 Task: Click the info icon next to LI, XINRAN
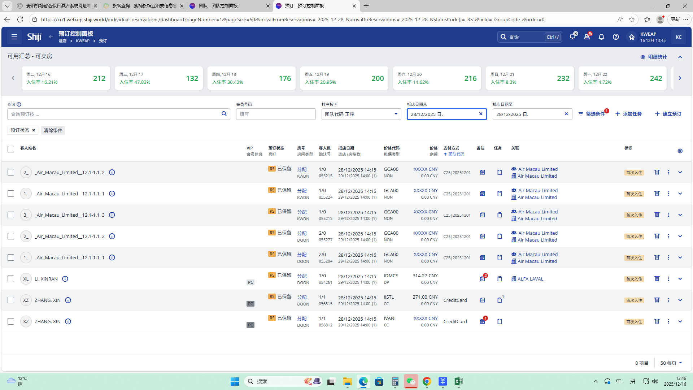[65, 279]
